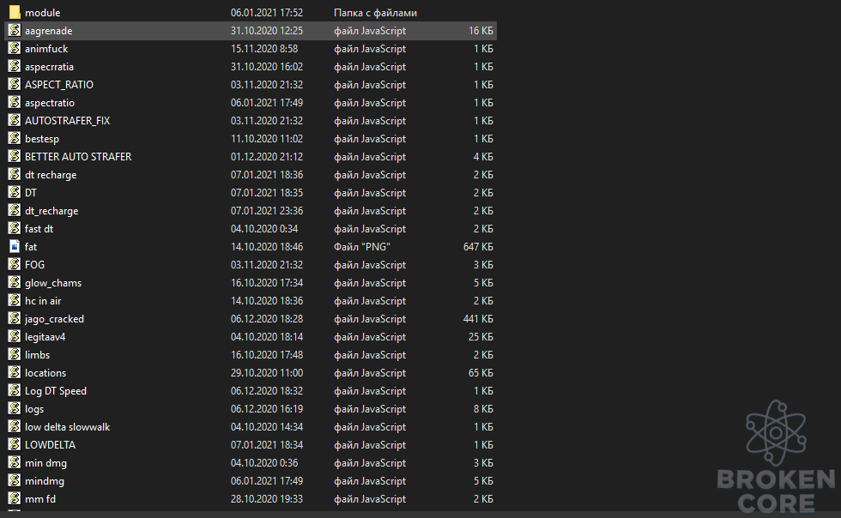Select the aspecrratia file icon

click(15, 66)
